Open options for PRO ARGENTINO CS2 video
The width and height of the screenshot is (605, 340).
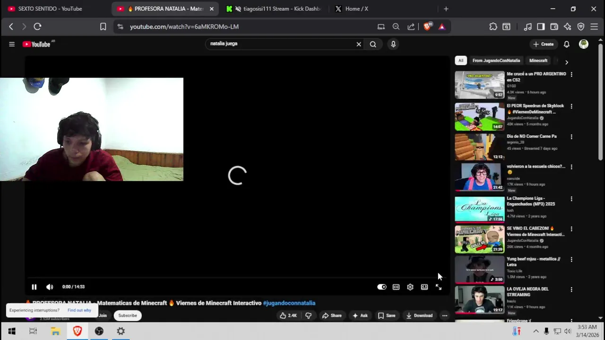(571, 74)
